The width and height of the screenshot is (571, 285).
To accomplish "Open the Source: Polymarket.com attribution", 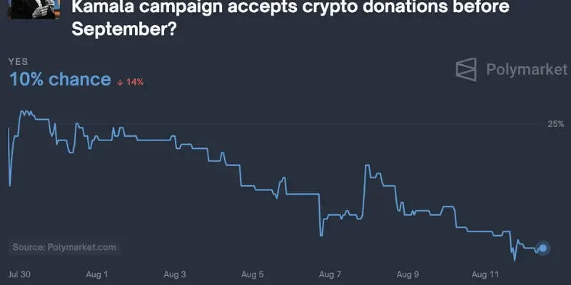I will [x=64, y=247].
